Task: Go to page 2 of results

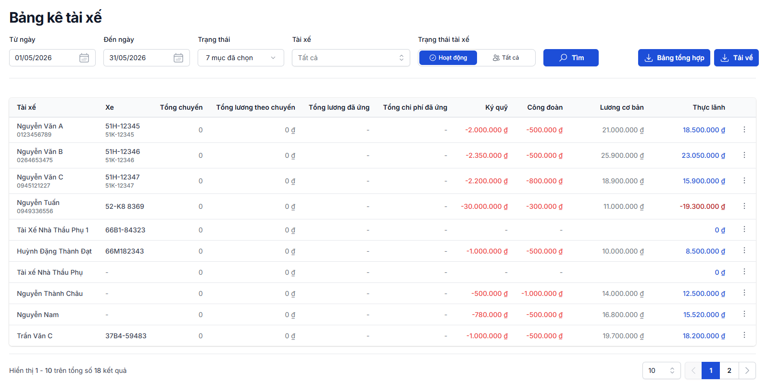Action: tap(729, 370)
